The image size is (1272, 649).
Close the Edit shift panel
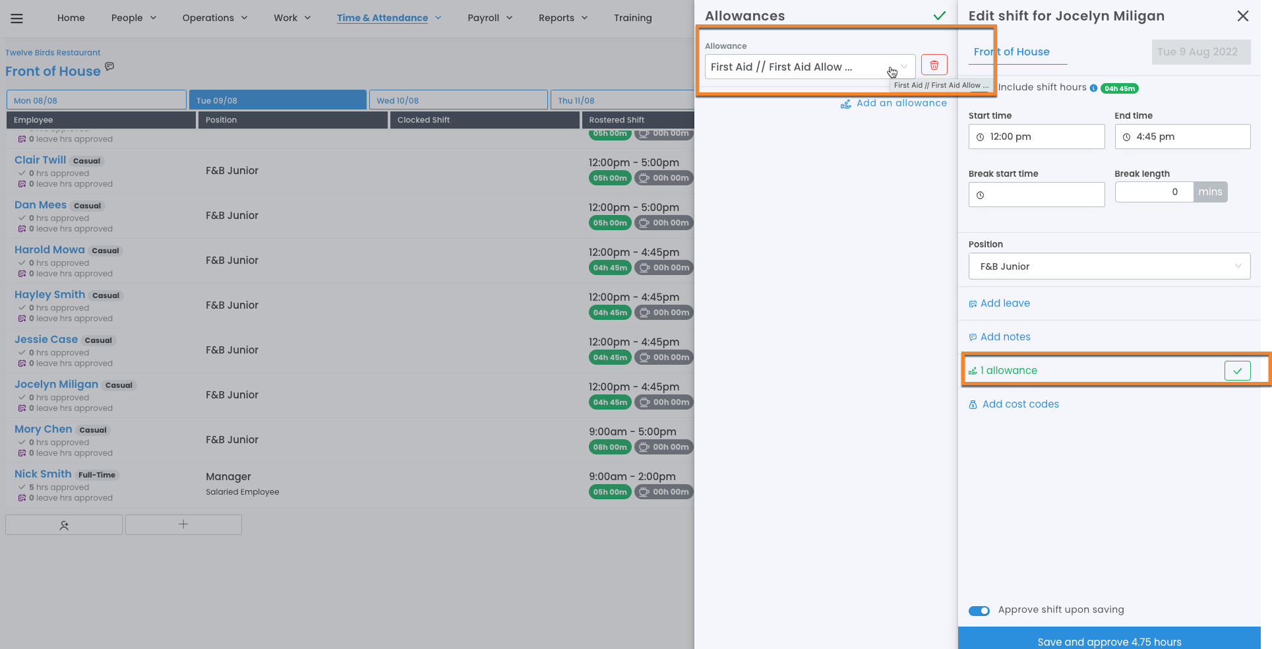tap(1242, 16)
